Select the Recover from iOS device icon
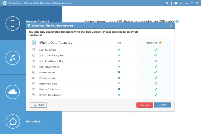The width and height of the screenshot is (201, 134). (13, 23)
